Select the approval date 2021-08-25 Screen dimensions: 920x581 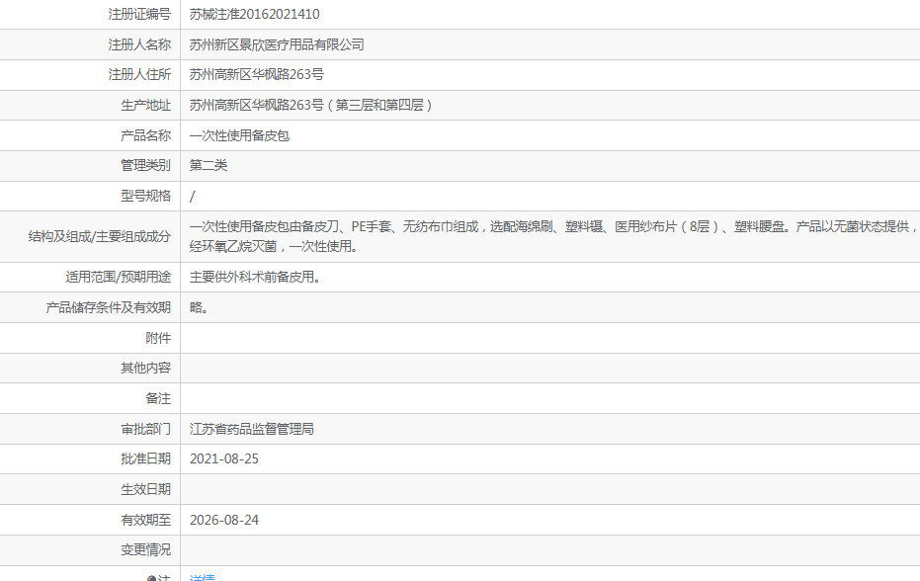coord(224,458)
